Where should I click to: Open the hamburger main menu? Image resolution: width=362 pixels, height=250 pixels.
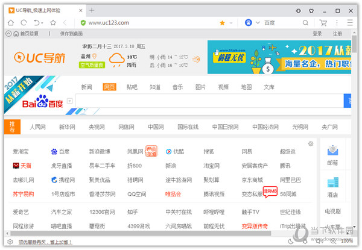tap(350, 23)
